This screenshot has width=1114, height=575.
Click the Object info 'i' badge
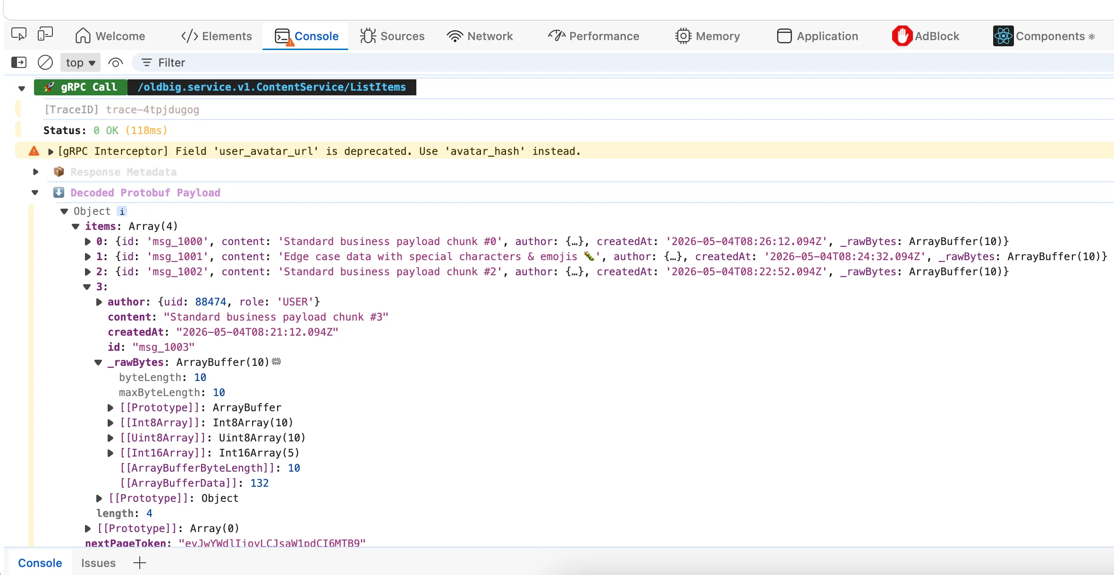[122, 211]
